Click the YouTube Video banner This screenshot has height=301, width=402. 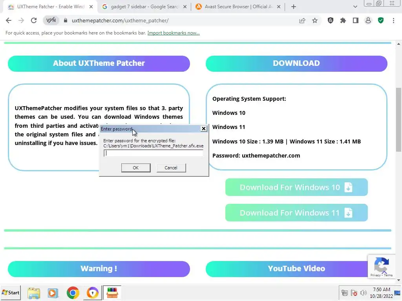[296, 269]
